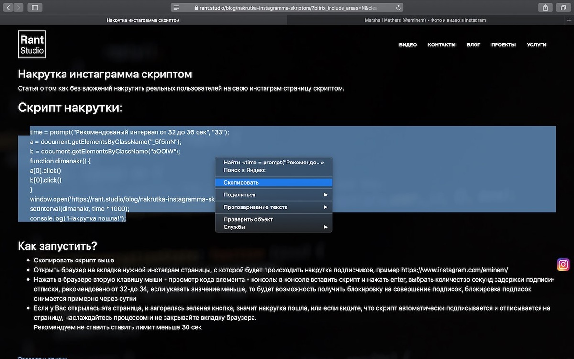Go forward with Safari's forward arrow
574x359 pixels.
tap(18, 8)
